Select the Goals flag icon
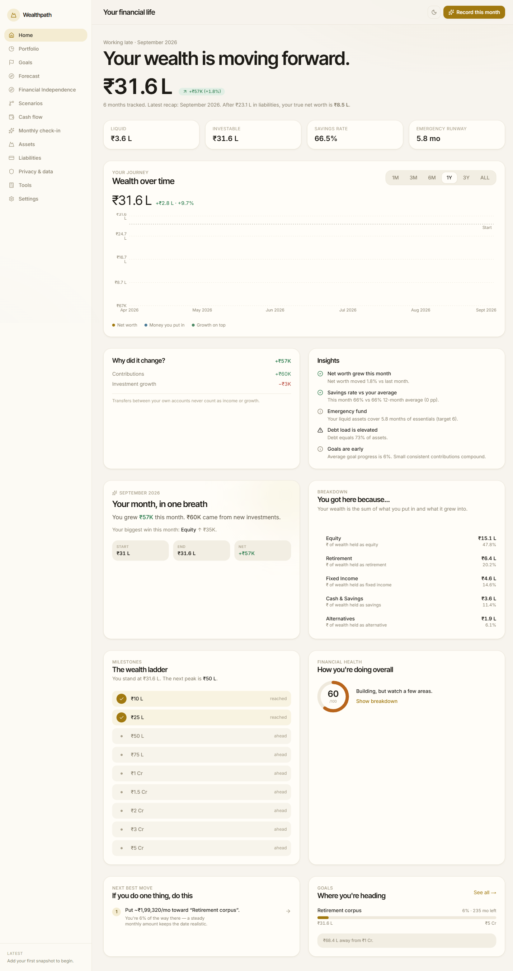 pos(11,62)
